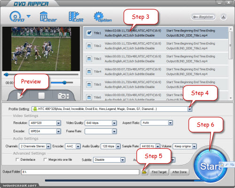
Task: Expand the Aspect Ratio dropdown
Action: point(170,123)
